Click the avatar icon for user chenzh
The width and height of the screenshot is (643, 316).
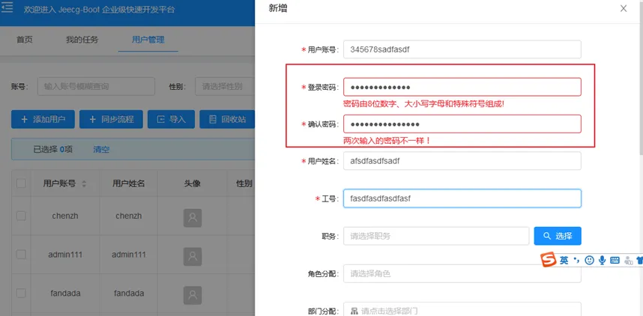click(193, 217)
